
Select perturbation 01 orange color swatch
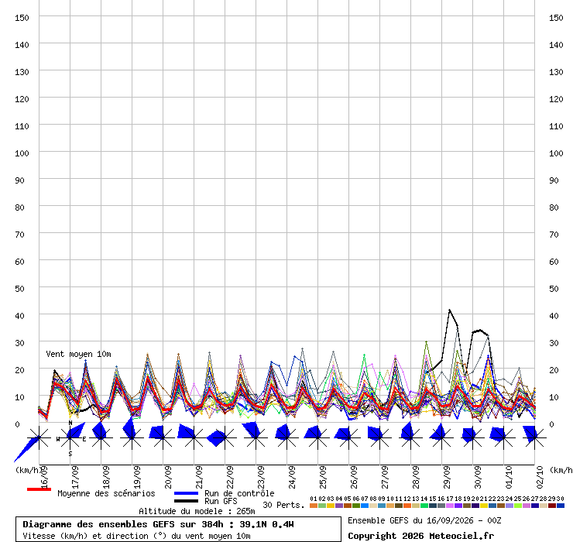pyautogui.click(x=313, y=506)
